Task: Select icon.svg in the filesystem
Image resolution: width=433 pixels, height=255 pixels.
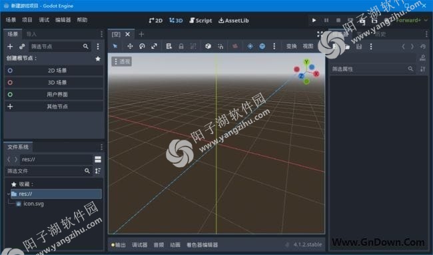Action: click(x=33, y=204)
